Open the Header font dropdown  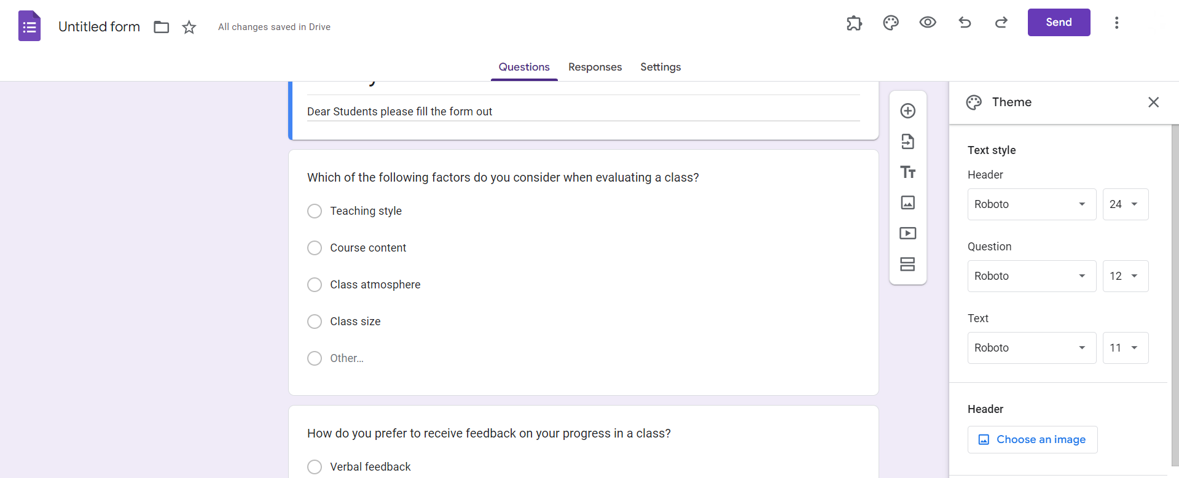tap(1032, 204)
